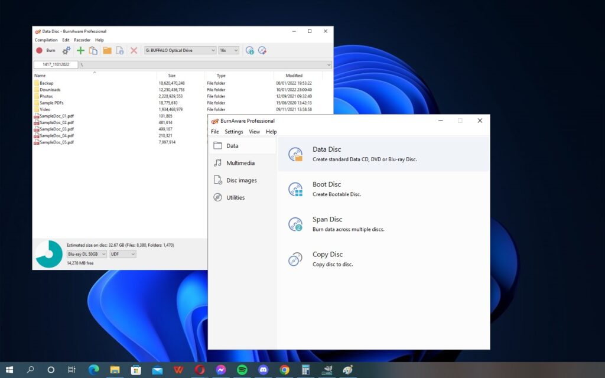Screen dimensions: 605x378
Task: Click the red Burn button in Data Disc window
Action: [x=45, y=50]
